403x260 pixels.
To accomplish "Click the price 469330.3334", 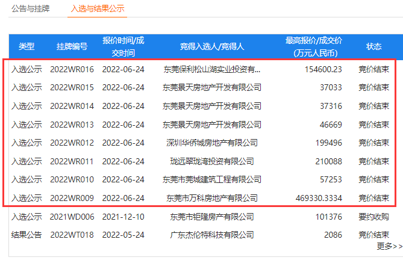I will 319,198.
